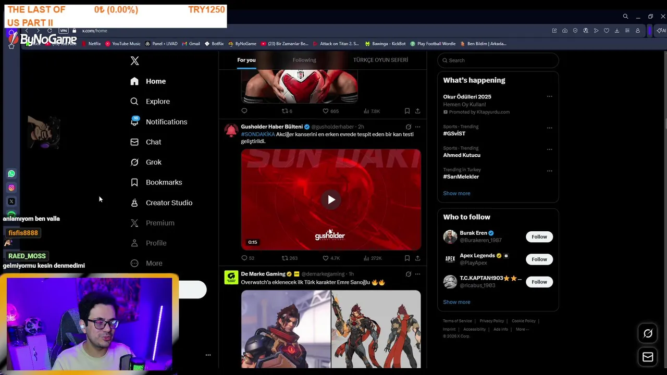Screen dimensions: 667x375
Task: Reply to the post with 665 likes
Action: tap(244, 111)
